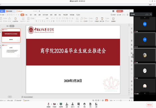Open audio options arrow next to microphone
This screenshot has height=108, width=156.
tap(52, 104)
